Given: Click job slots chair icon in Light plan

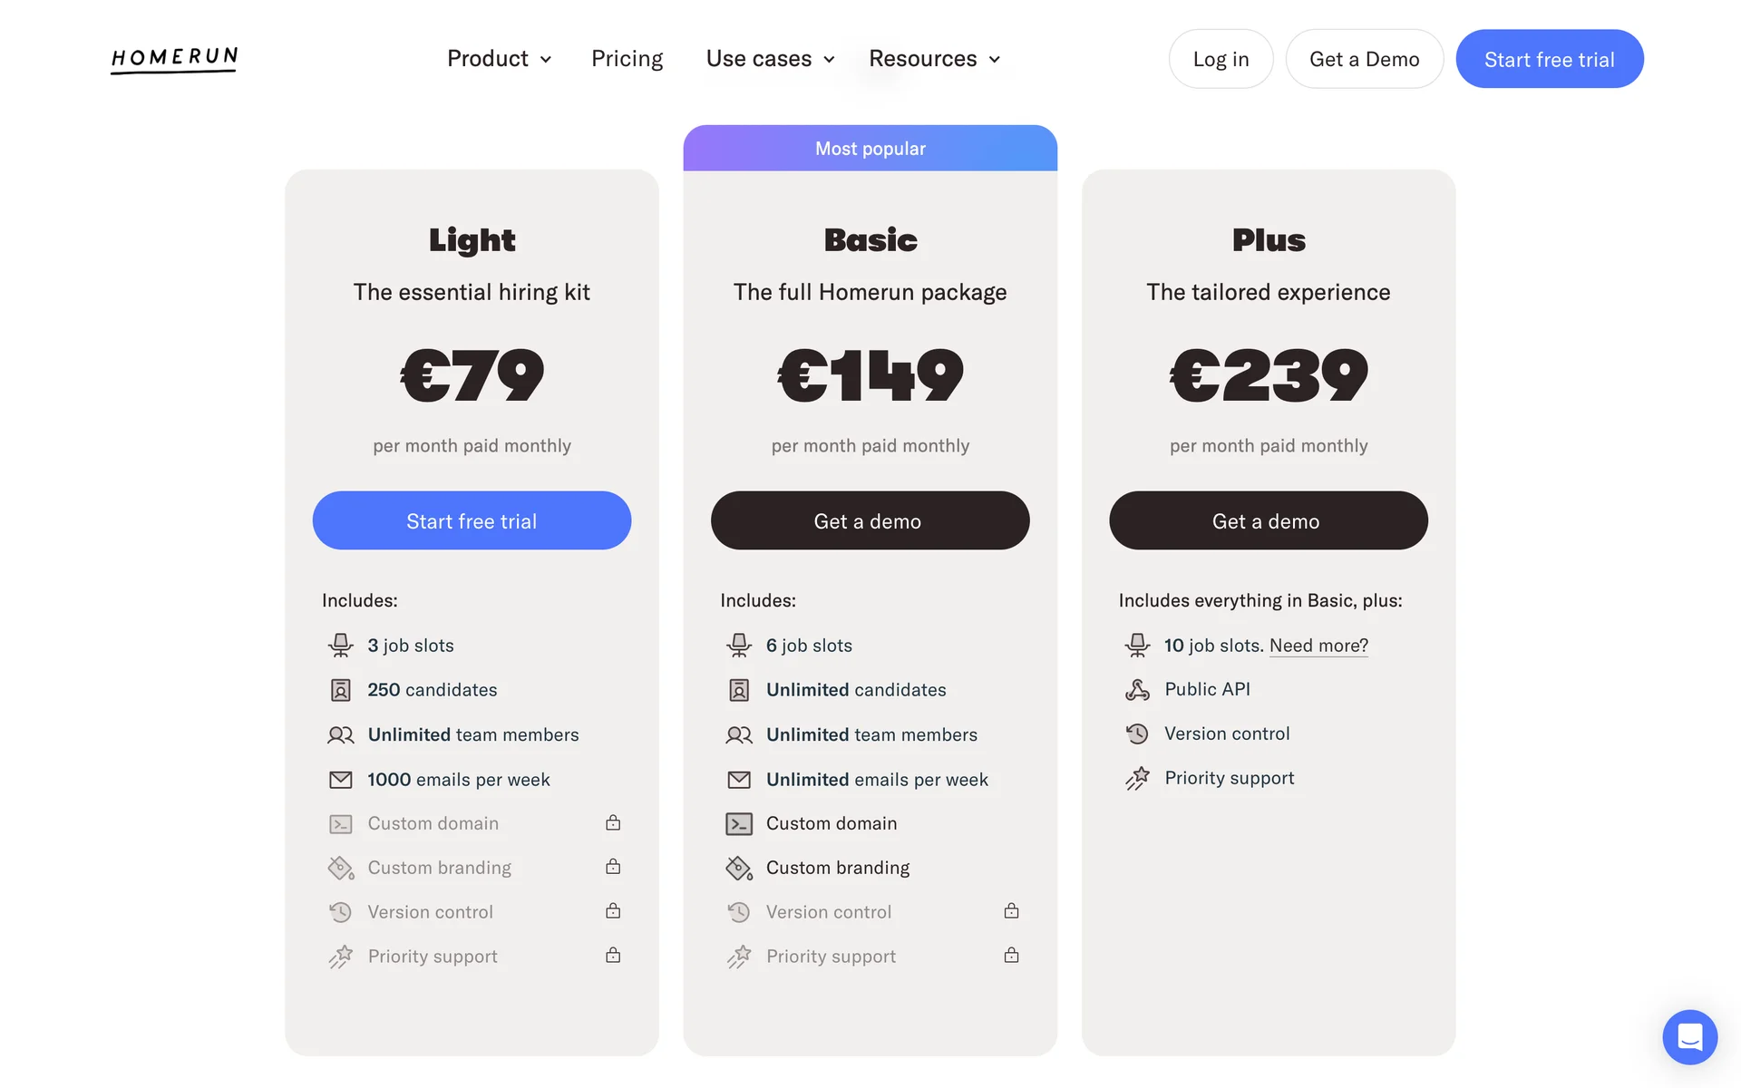Looking at the screenshot, I should coord(341,646).
